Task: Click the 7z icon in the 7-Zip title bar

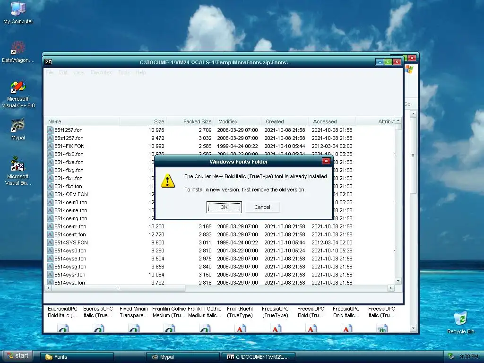Action: [48, 62]
